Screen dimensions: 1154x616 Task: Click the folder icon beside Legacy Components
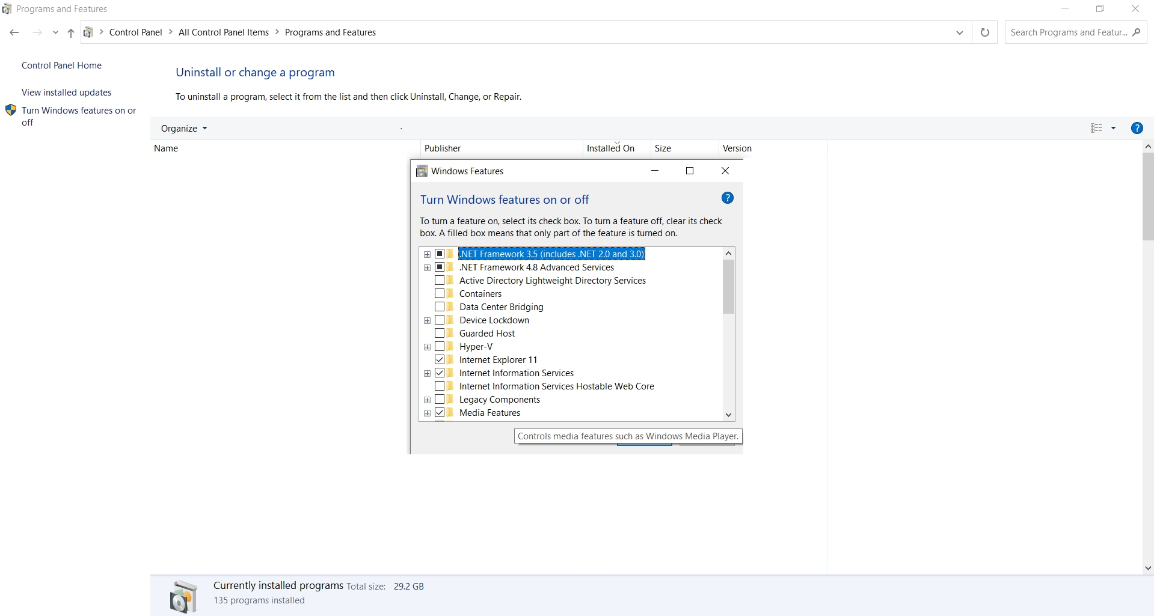click(450, 399)
